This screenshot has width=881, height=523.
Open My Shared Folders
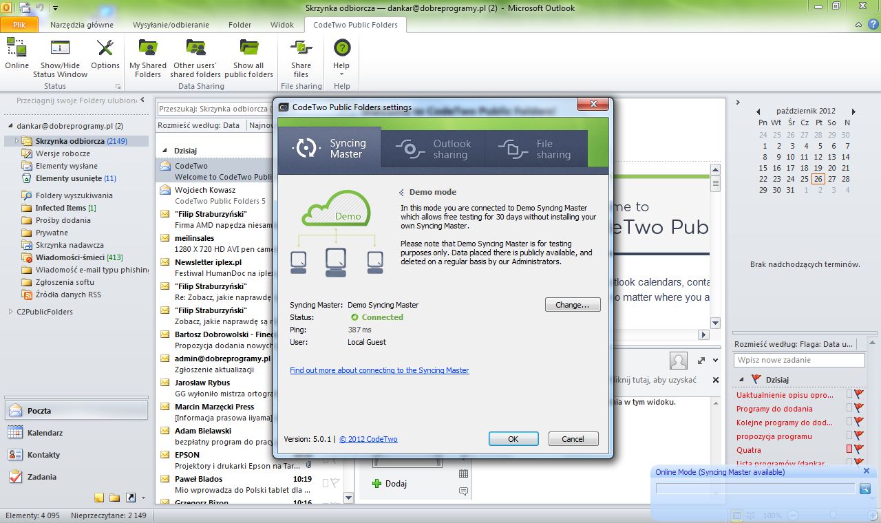click(148, 58)
